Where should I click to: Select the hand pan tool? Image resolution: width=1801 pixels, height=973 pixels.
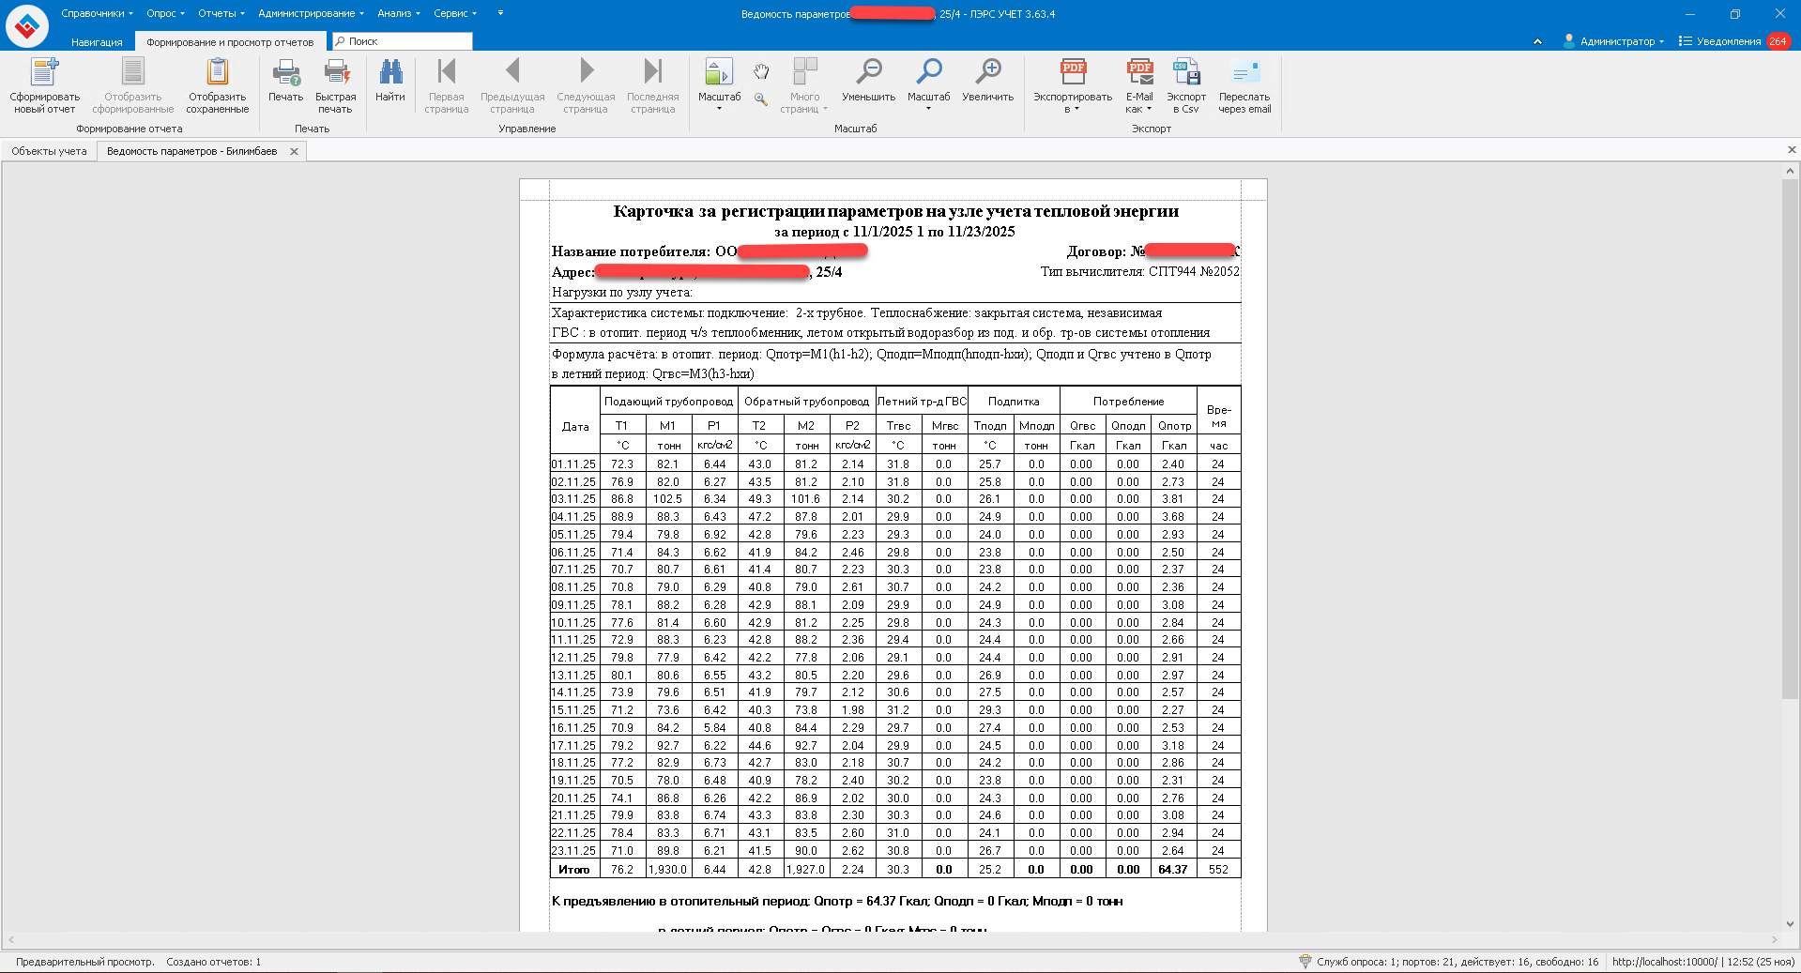coord(761,71)
